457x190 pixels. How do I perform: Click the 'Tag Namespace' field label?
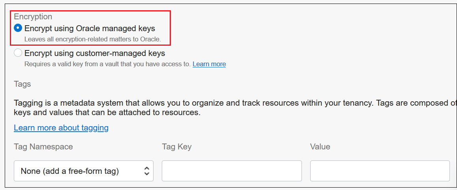pos(43,147)
